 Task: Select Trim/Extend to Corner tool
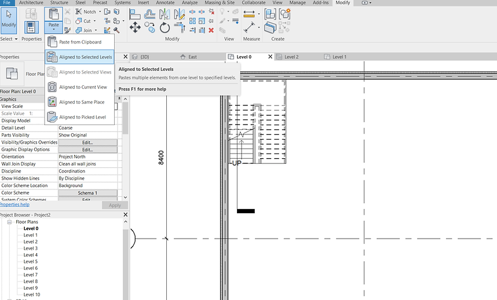pyautogui.click(x=180, y=28)
